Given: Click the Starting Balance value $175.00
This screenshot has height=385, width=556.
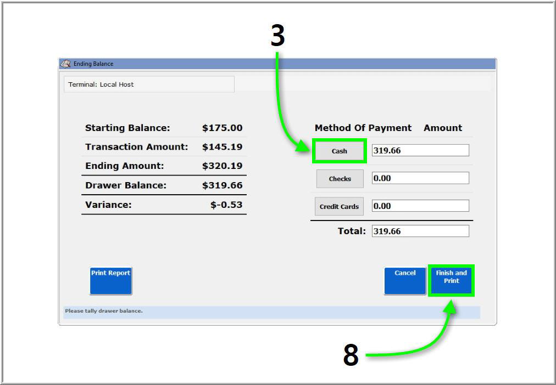Looking at the screenshot, I should [x=222, y=128].
